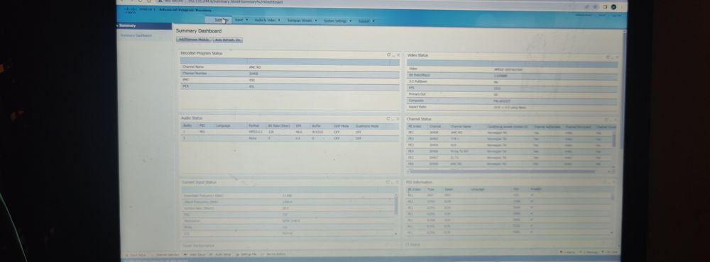
Task: Open the Summary menu tab
Action: (218, 20)
